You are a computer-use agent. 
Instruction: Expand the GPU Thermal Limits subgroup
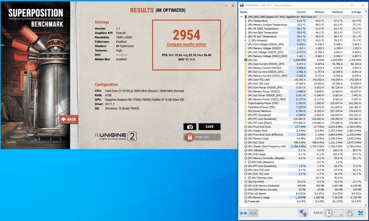click(x=245, y=178)
